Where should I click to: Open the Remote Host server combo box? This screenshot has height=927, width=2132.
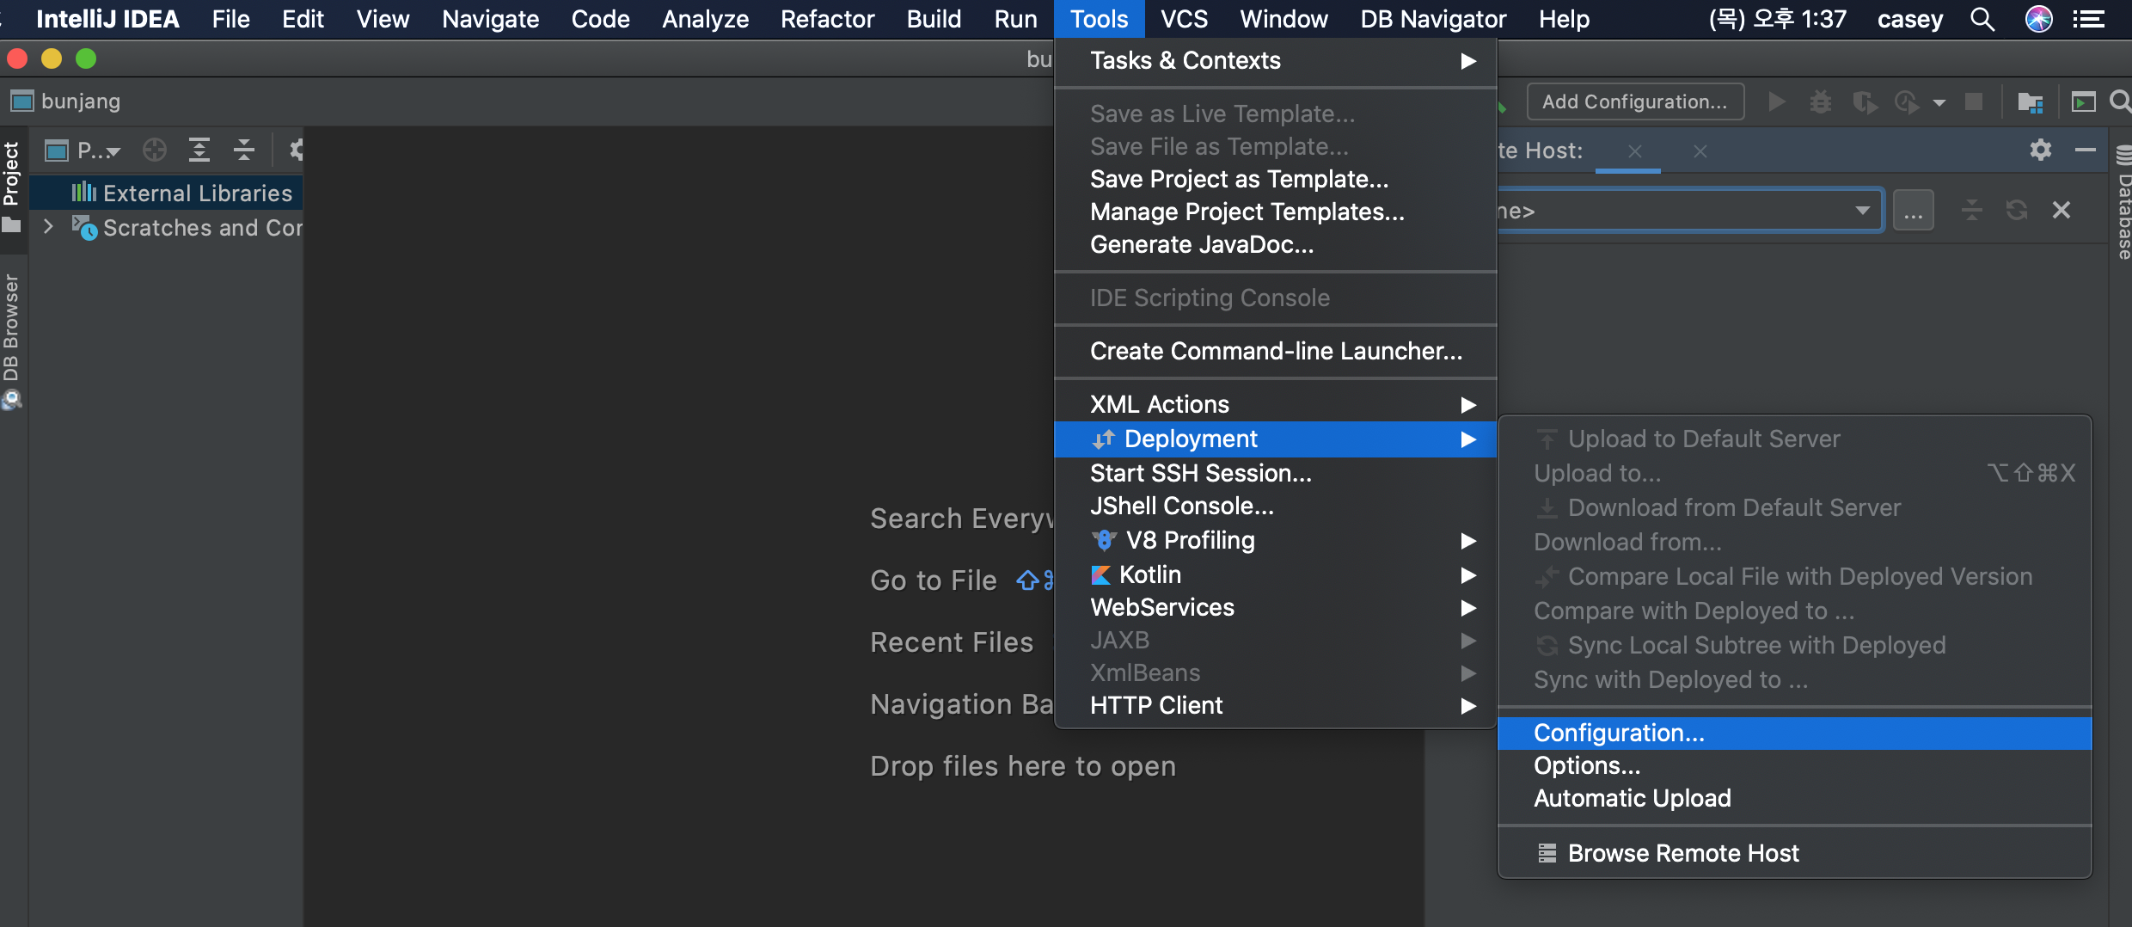[x=1689, y=211]
